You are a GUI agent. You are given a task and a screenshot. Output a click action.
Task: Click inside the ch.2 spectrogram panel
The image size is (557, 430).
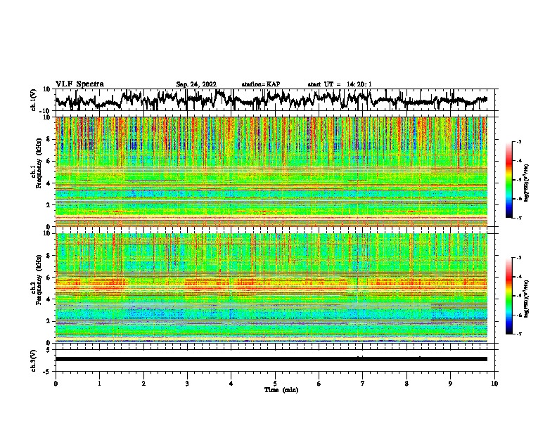271,288
